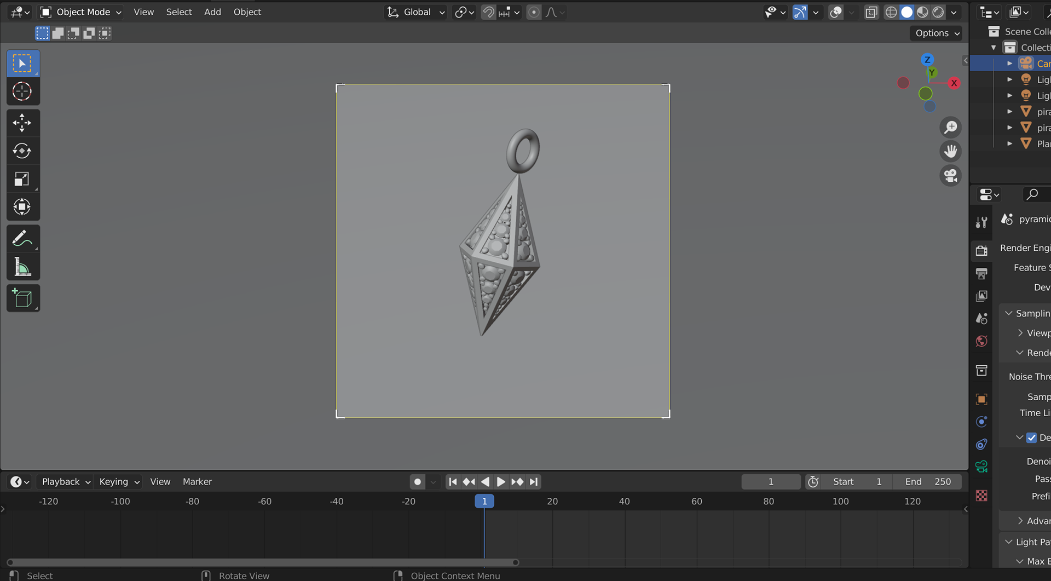
Task: Toggle viewport overlays
Action: pos(836,12)
